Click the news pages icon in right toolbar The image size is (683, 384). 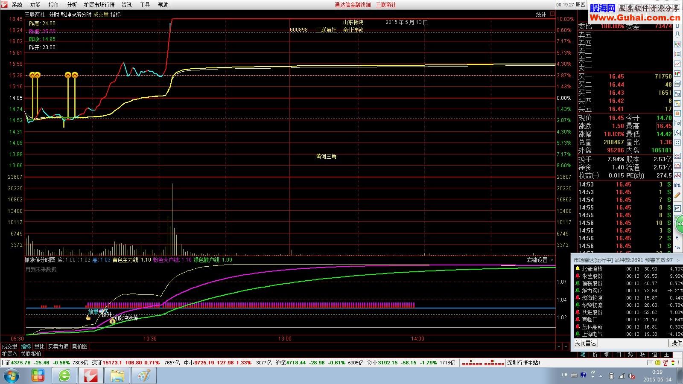coord(677,84)
